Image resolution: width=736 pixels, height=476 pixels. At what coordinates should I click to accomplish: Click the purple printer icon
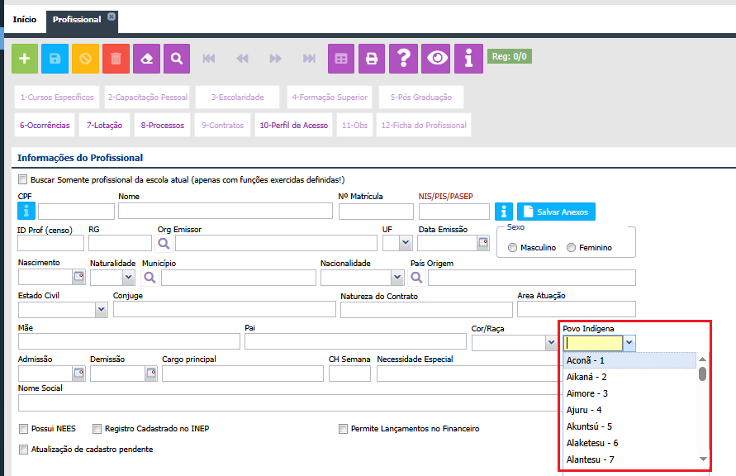point(372,59)
